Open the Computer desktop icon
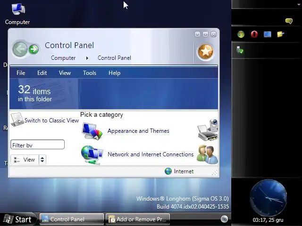The height and width of the screenshot is (226, 302). [18, 14]
